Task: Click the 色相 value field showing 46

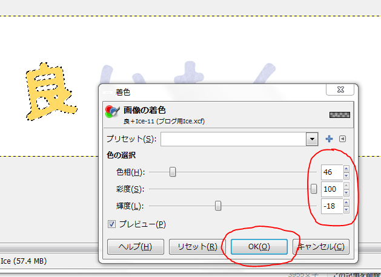Action: 332,172
